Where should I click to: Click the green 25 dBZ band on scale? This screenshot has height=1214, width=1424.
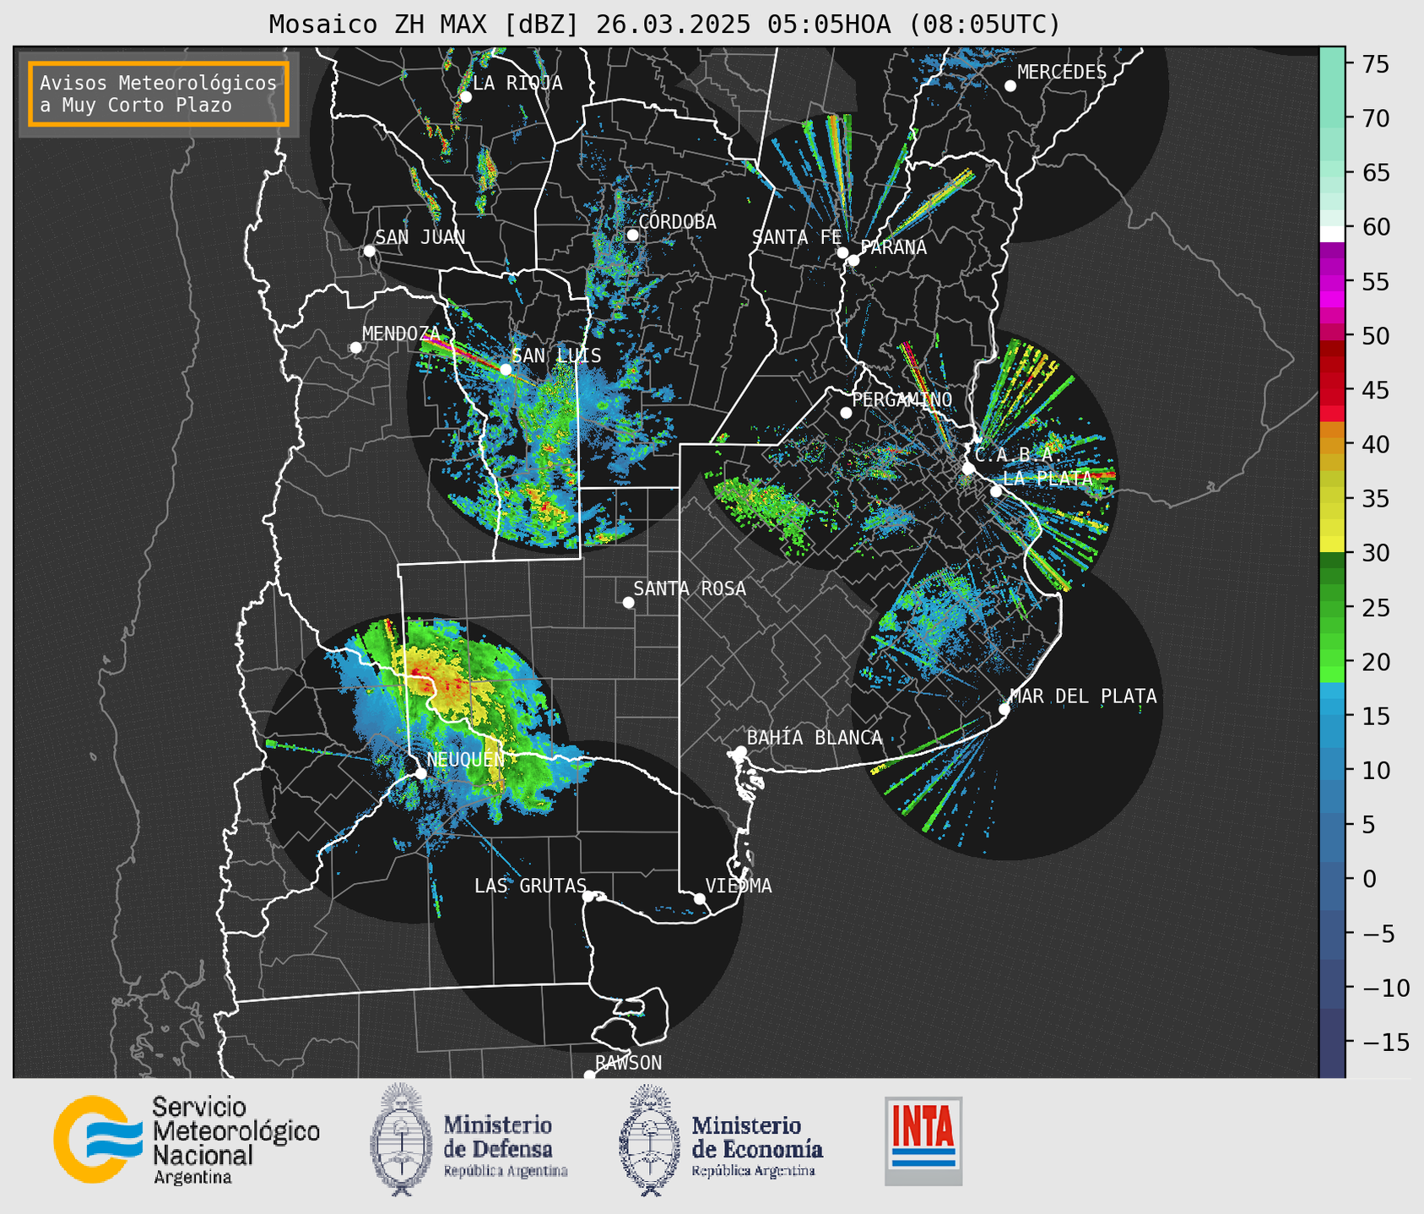point(1331,608)
